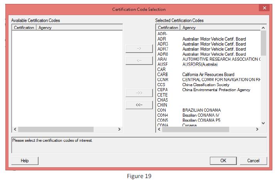Click the remove-all double left arrow button
This screenshot has width=275, height=180.
(139, 105)
